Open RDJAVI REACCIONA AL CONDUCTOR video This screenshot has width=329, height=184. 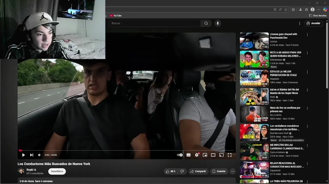pos(287,165)
